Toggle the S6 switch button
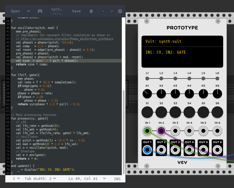The height and width of the screenshot is (188, 234). [x=217, y=112]
